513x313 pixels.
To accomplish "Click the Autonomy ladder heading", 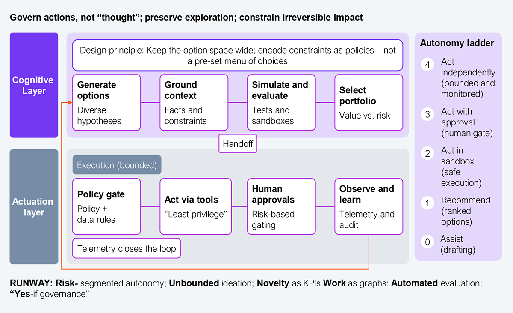I will pos(457,43).
